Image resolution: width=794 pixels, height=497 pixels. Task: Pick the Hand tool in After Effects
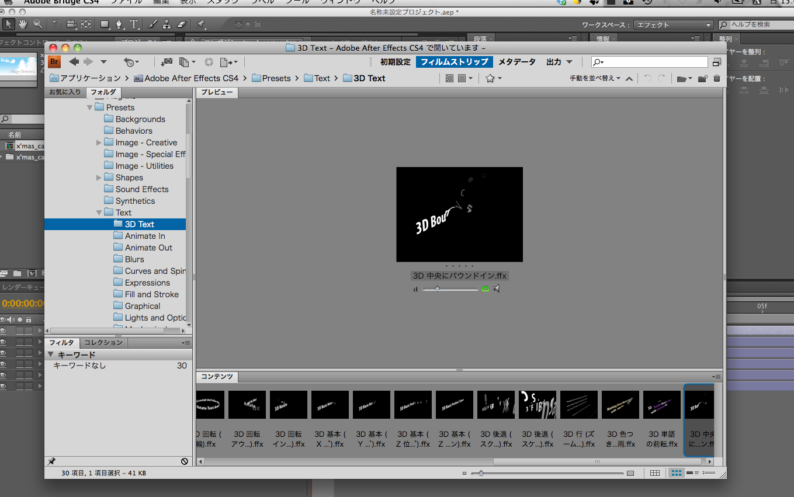pyautogui.click(x=23, y=24)
